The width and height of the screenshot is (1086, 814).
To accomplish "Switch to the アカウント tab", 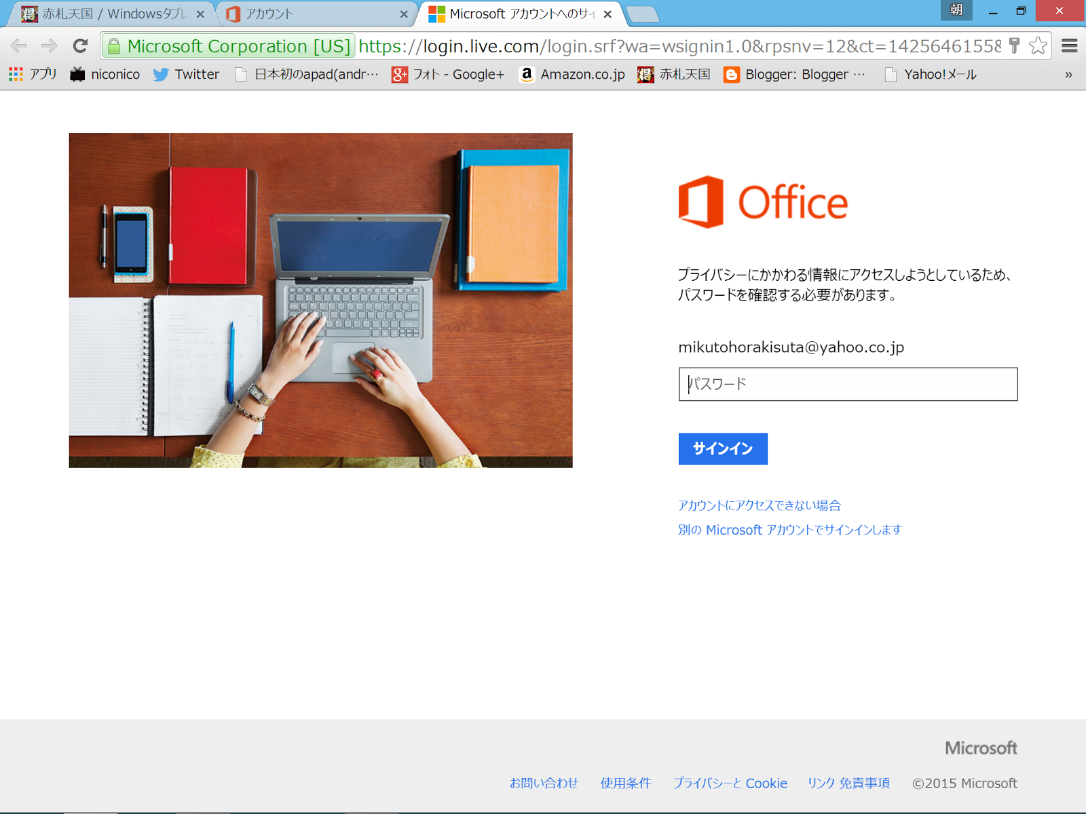I will (x=316, y=14).
